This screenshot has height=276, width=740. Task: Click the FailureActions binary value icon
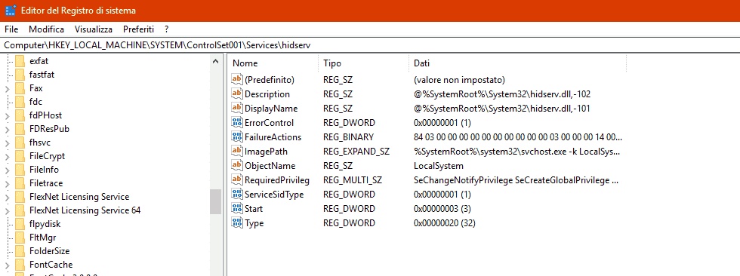[237, 136]
